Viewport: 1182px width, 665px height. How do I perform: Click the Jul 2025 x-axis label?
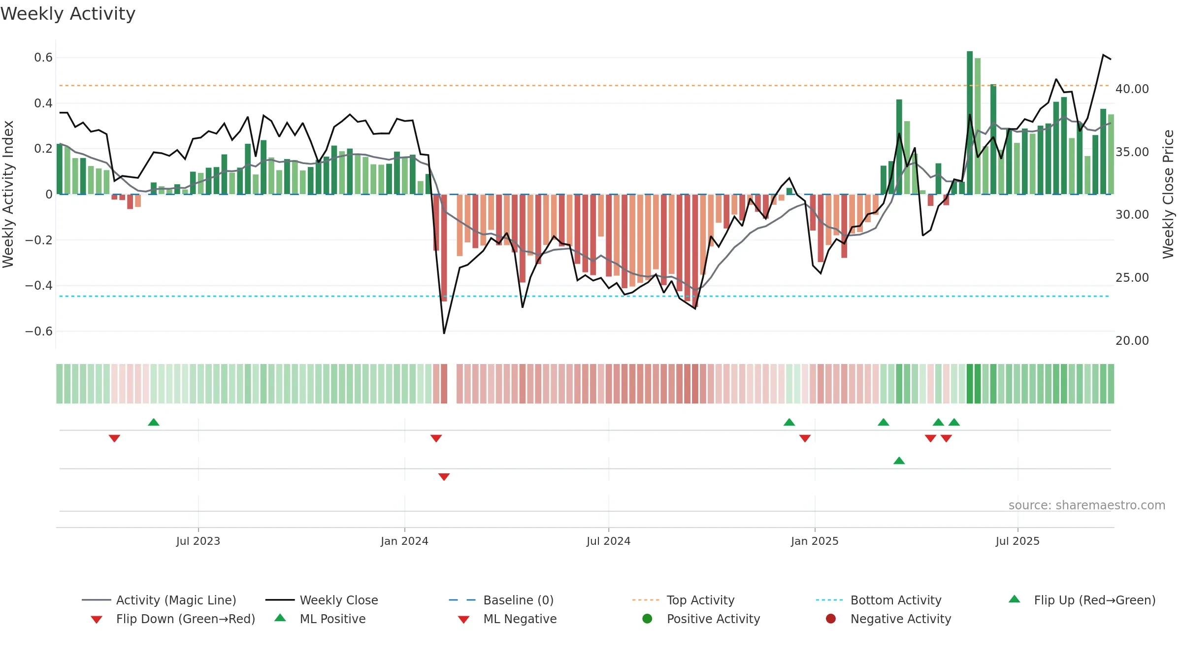[x=1018, y=541]
